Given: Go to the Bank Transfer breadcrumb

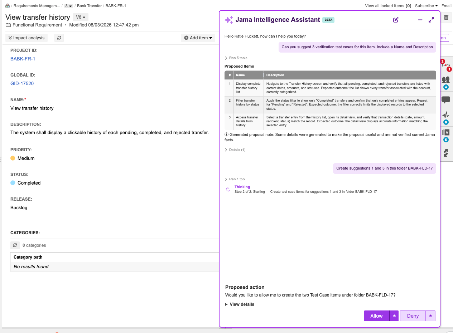Looking at the screenshot, I should point(90,6).
